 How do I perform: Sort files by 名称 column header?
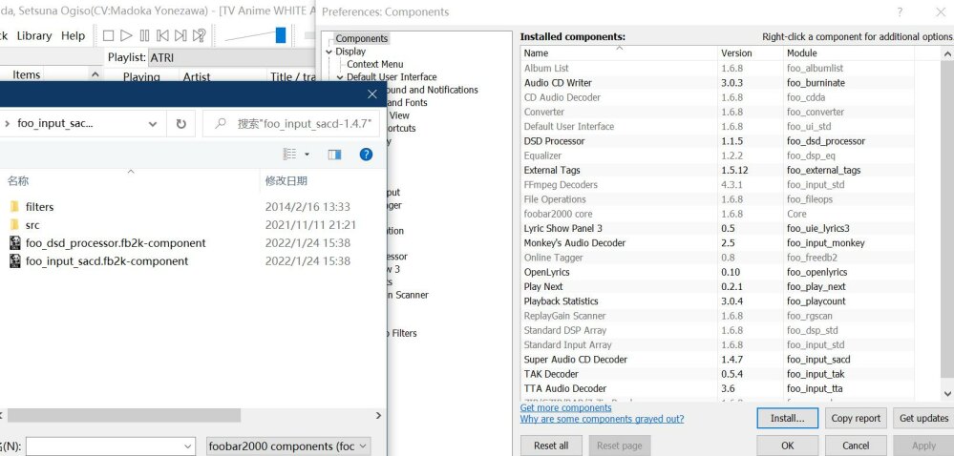click(x=130, y=180)
